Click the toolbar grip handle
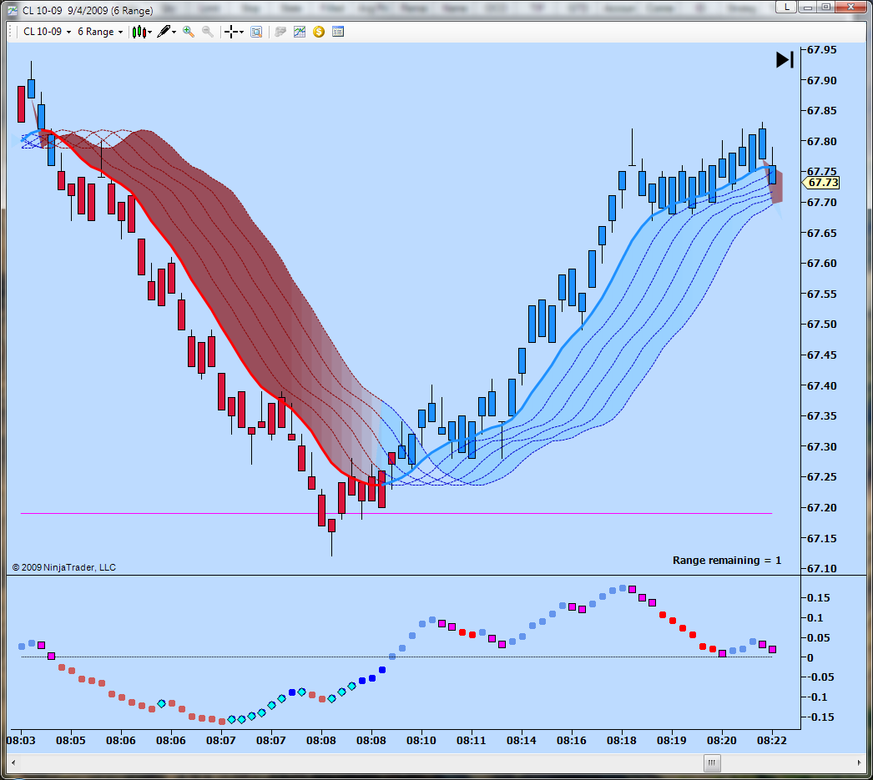The image size is (873, 780). (x=11, y=32)
